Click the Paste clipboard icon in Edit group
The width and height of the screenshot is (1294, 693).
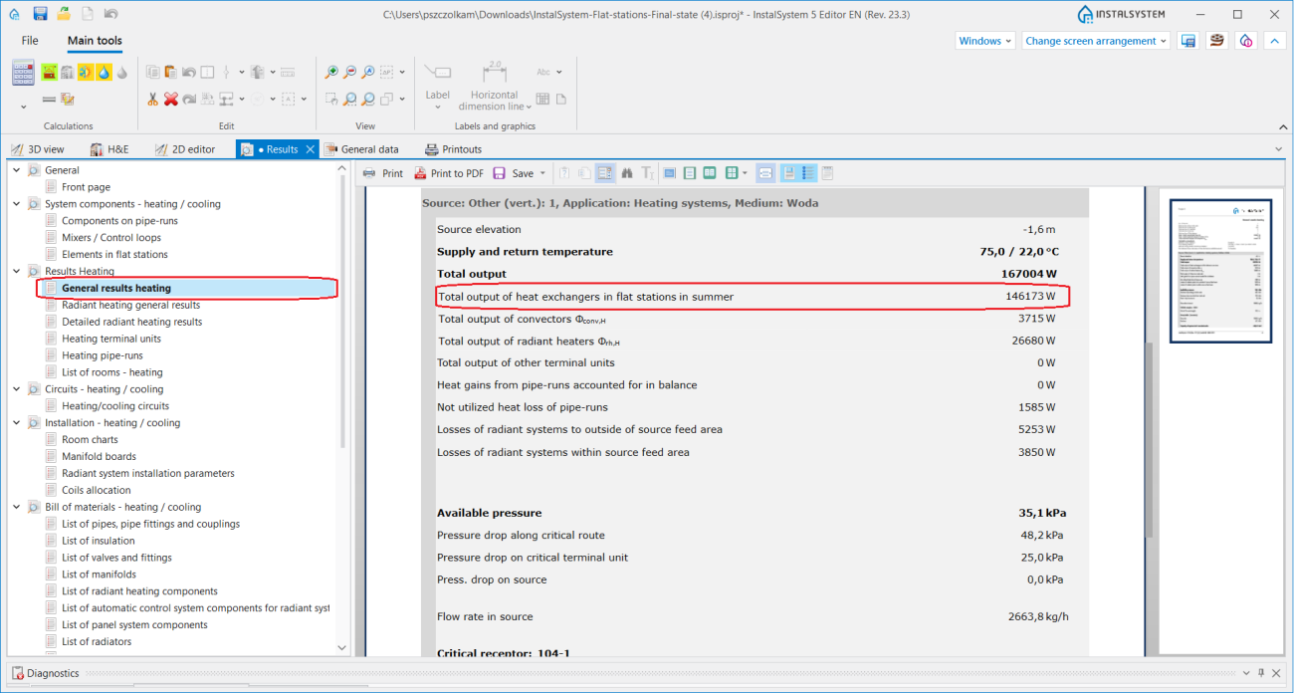(170, 72)
